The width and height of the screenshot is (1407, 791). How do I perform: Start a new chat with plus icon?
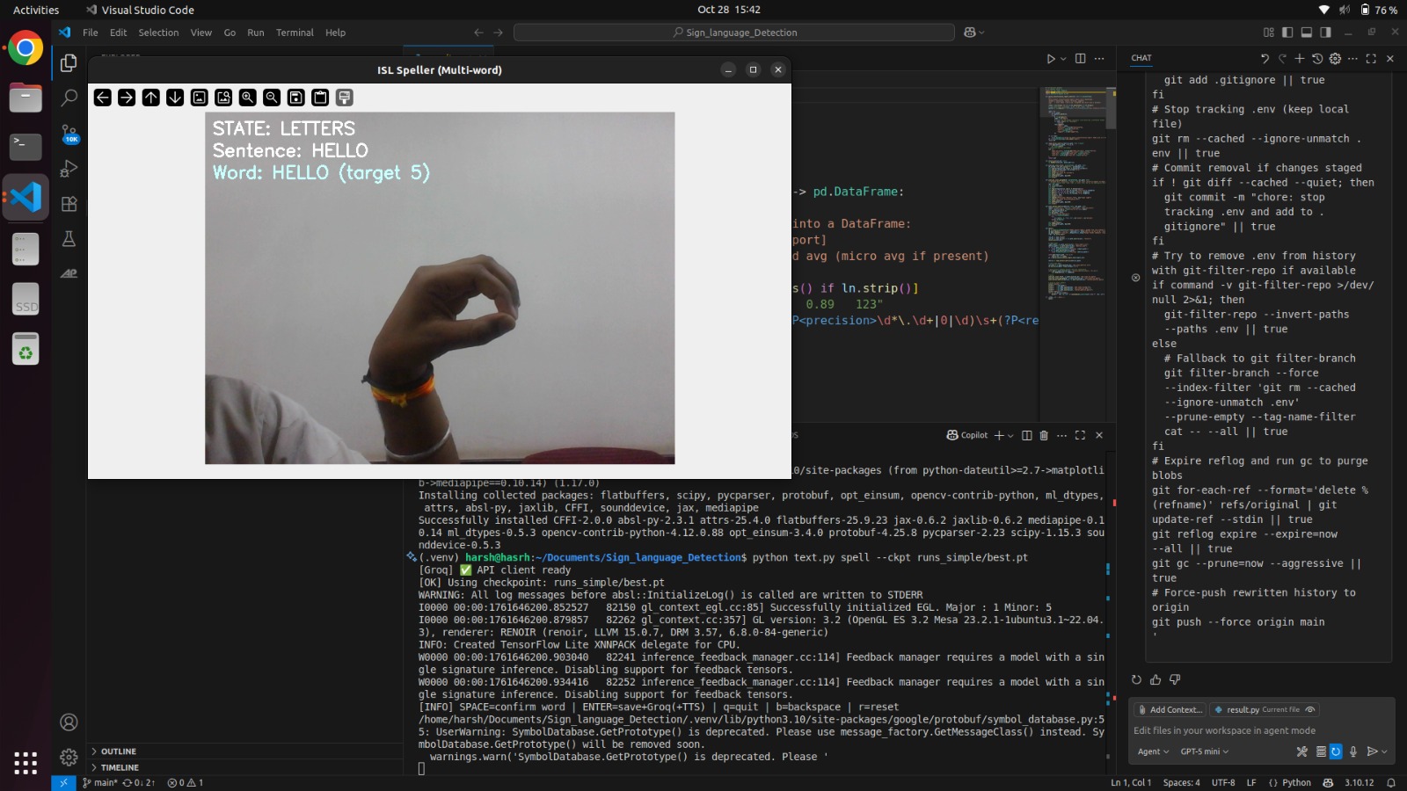click(1300, 59)
